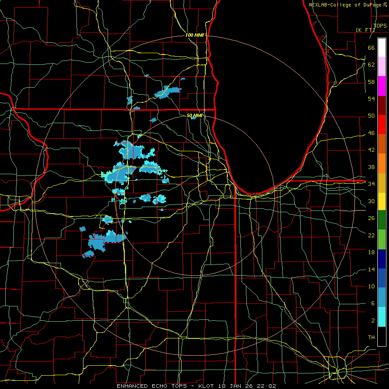Click the '66' legend value
389x389 pixels.
371,48
